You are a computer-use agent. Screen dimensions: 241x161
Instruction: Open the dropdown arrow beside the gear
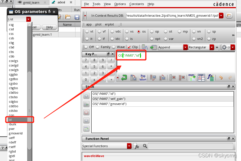coord(233,47)
